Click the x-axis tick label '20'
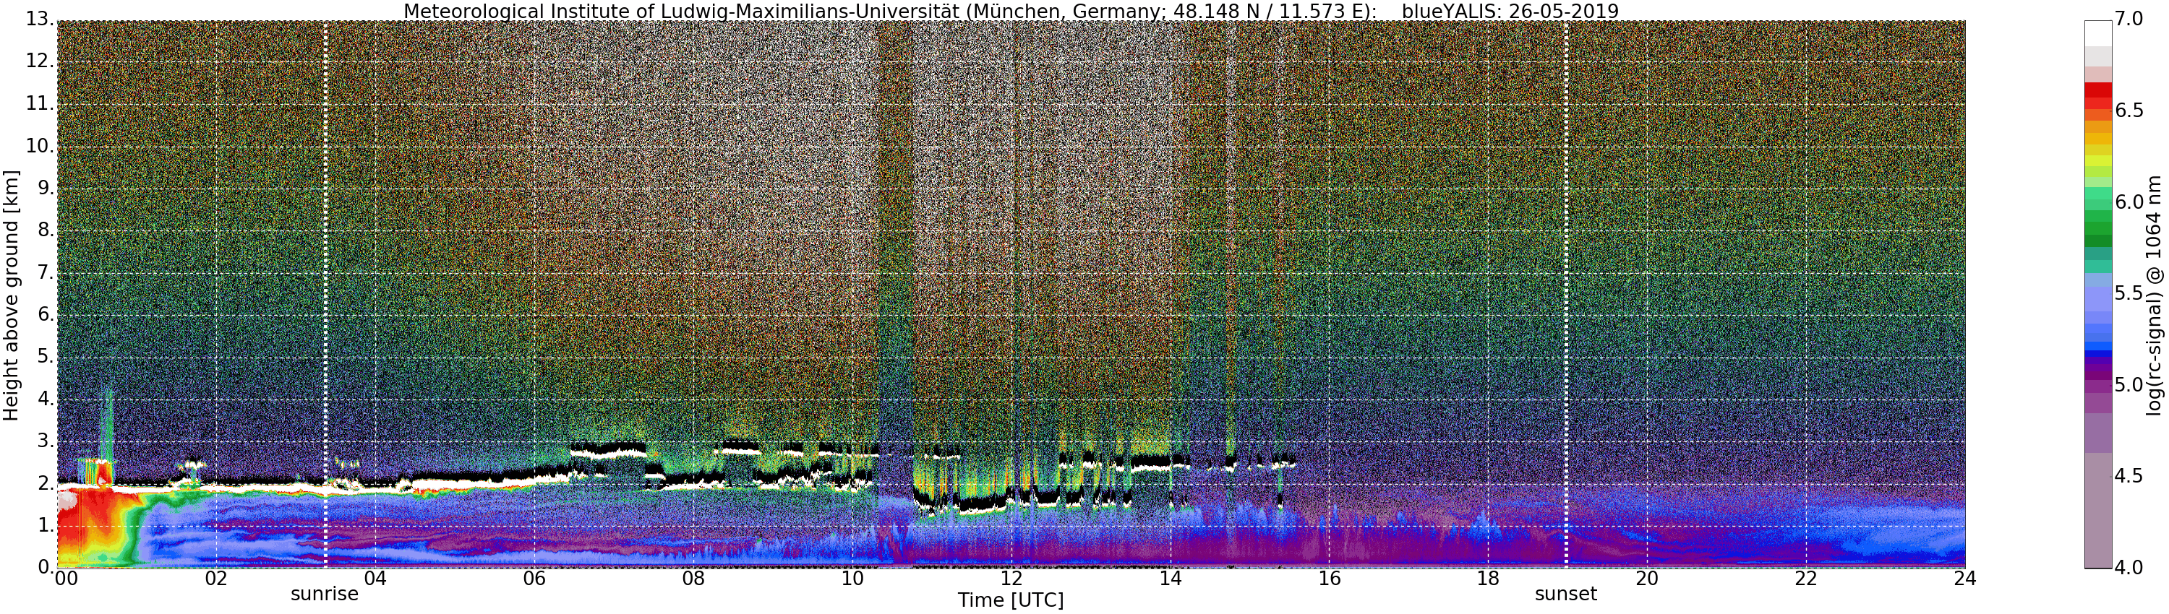Viewport: 2169px width, 614px height. coord(1647,579)
